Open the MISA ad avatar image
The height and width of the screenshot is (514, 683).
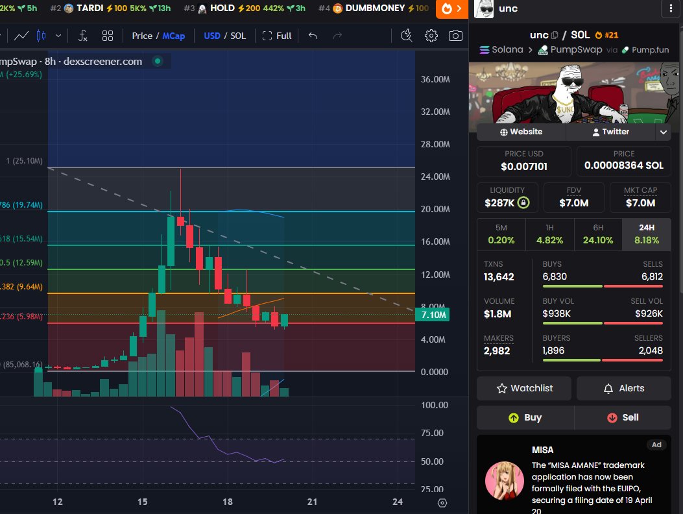click(x=505, y=480)
